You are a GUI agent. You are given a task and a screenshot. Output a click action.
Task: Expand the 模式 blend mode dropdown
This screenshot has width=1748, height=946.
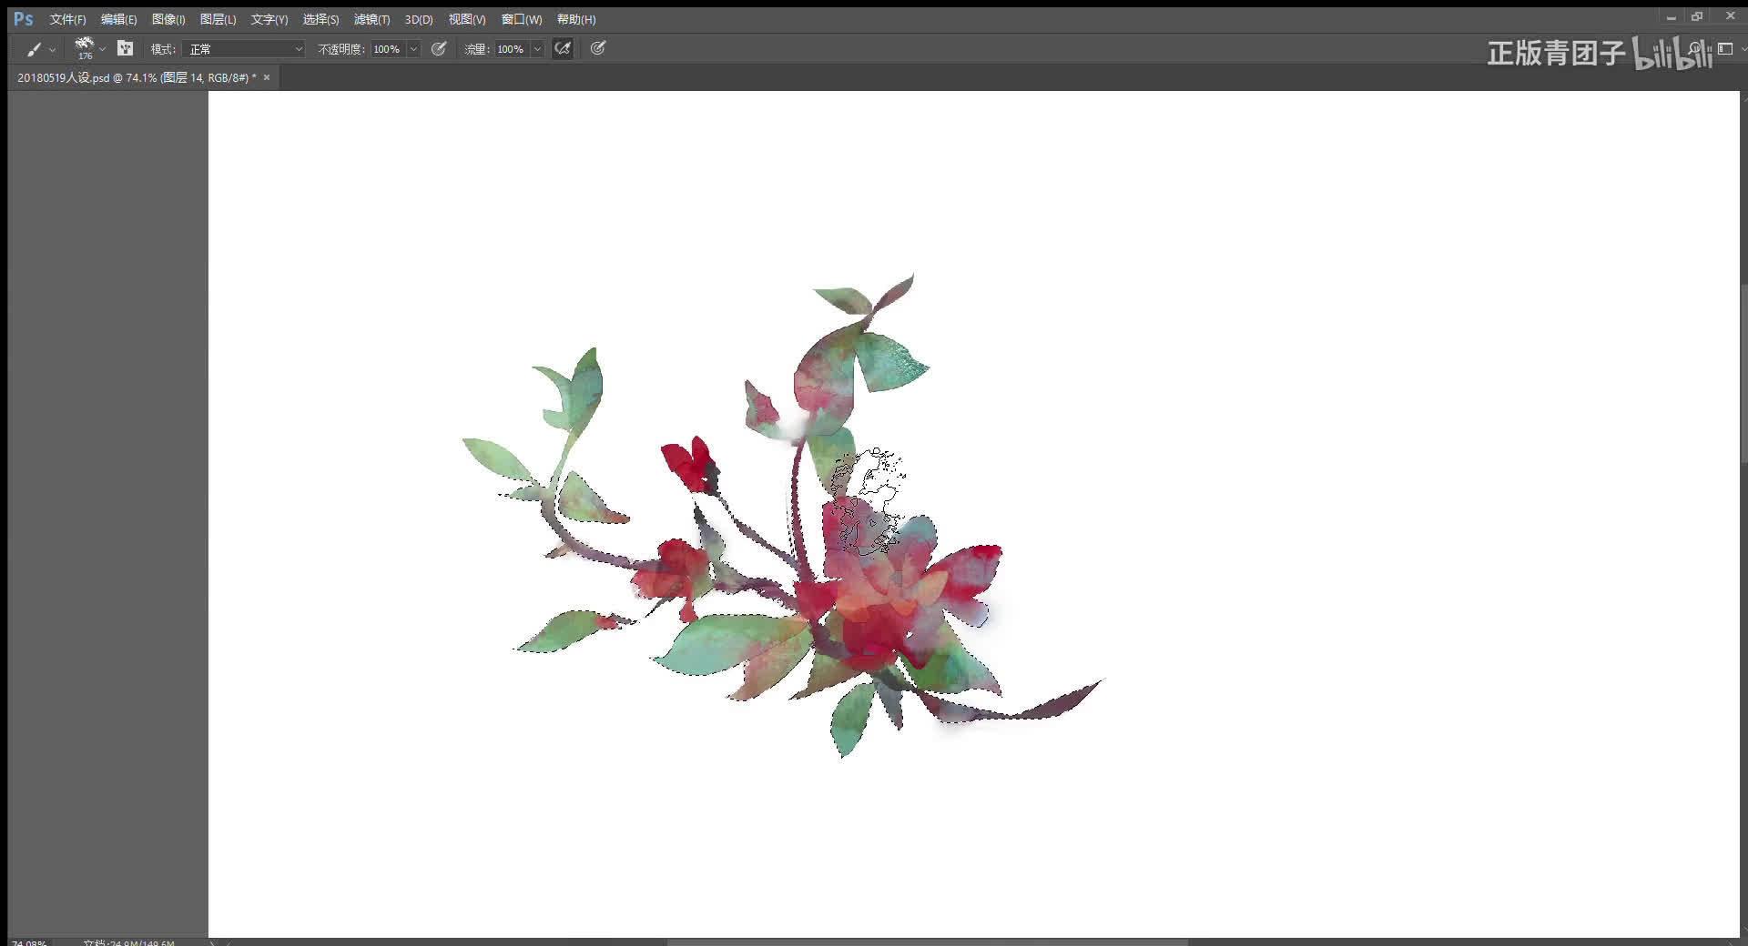(x=244, y=49)
